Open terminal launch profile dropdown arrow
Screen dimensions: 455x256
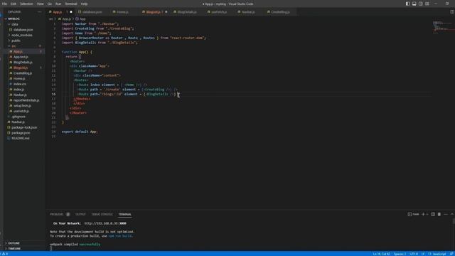click(427, 214)
